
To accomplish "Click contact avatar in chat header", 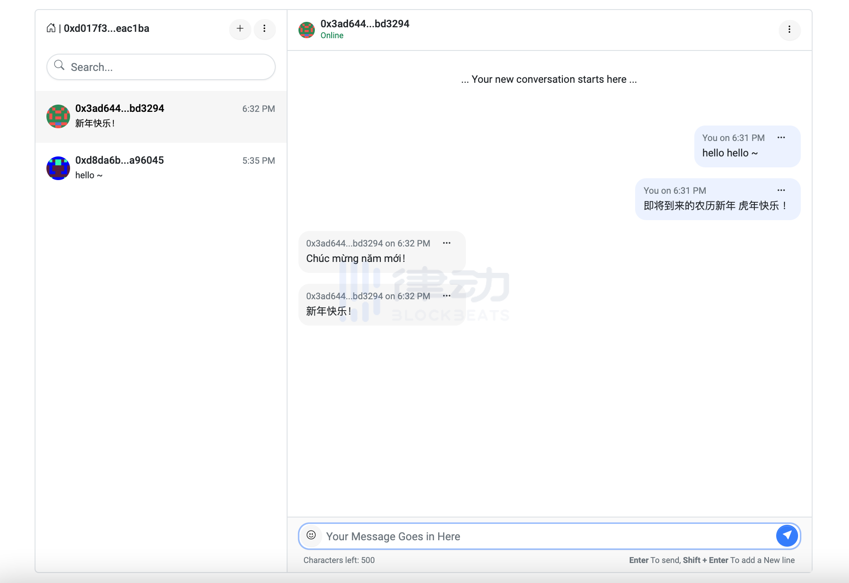I will point(307,30).
